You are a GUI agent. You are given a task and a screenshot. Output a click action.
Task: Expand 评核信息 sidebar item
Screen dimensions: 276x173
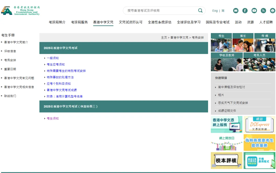[x=10, y=51]
